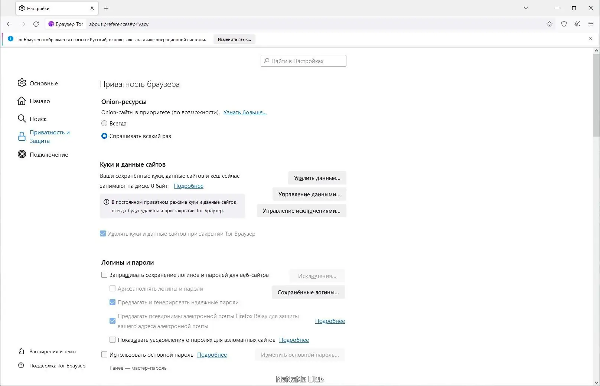600x386 pixels.
Task: Click the Приватность и Защита lock icon
Action: (x=22, y=137)
